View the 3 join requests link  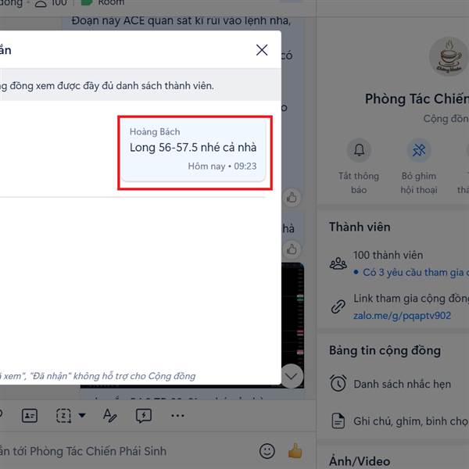coord(413,273)
